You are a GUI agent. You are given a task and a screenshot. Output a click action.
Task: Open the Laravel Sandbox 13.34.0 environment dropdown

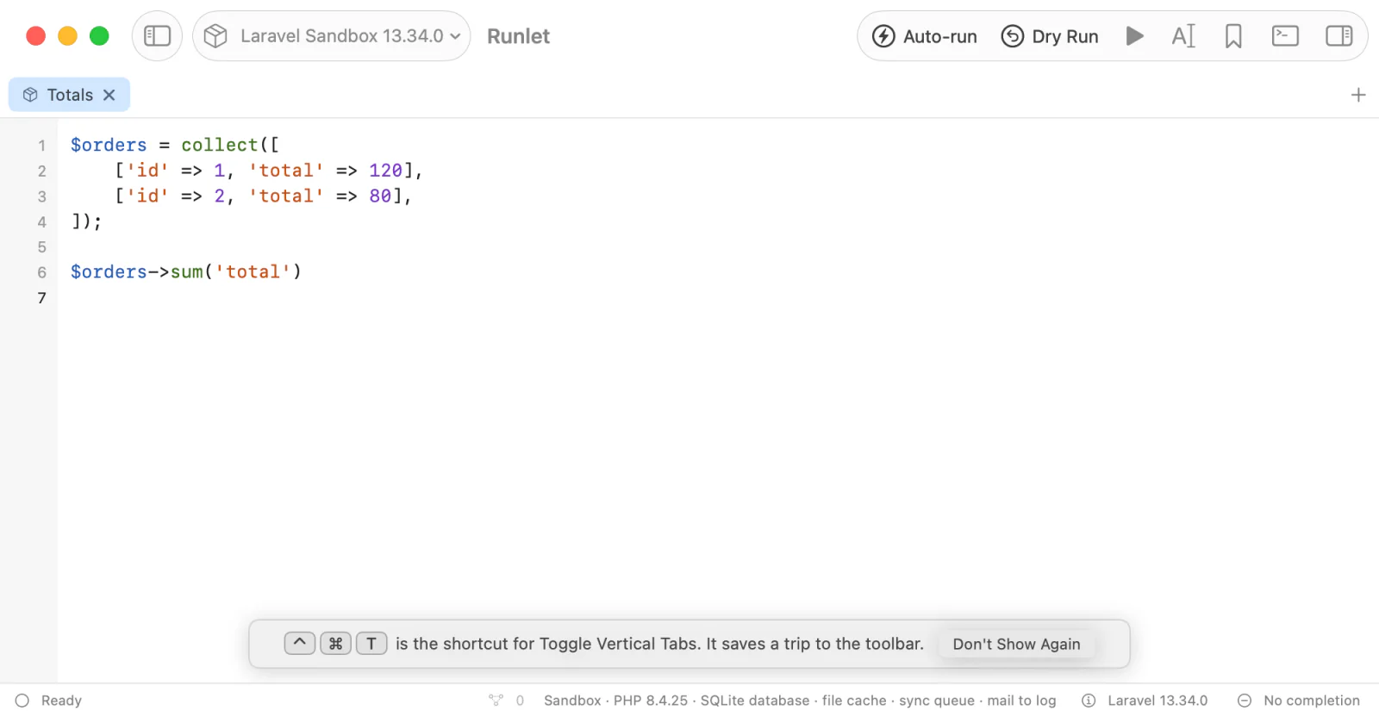point(332,36)
